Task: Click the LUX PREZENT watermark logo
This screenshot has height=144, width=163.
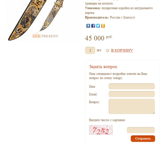Action: pos(45,36)
